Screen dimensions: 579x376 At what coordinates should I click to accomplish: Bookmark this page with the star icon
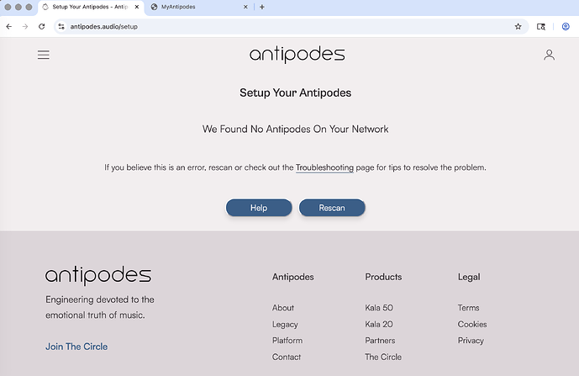pos(518,27)
